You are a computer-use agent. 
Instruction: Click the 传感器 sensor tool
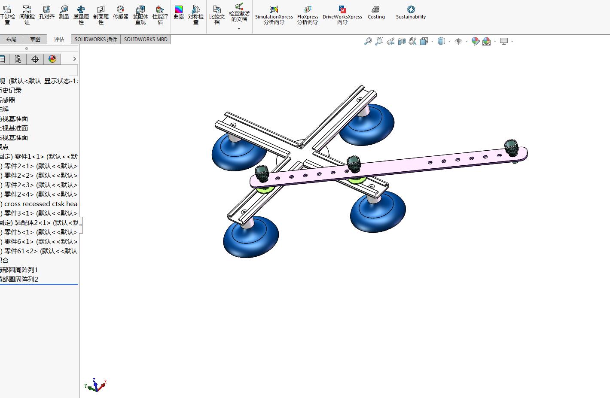pos(121,13)
